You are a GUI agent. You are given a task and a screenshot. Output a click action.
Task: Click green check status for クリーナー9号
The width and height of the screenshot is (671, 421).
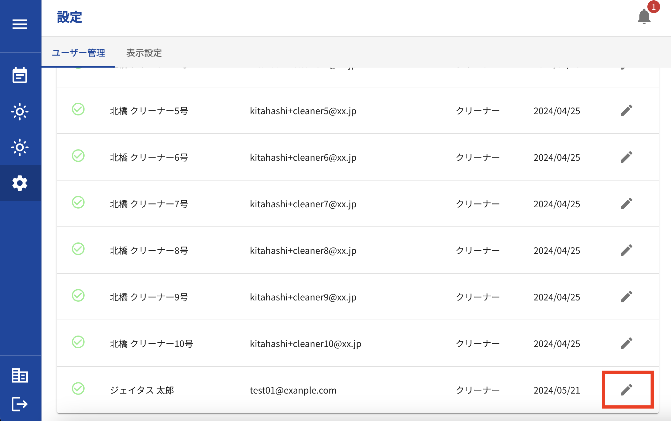tap(78, 296)
